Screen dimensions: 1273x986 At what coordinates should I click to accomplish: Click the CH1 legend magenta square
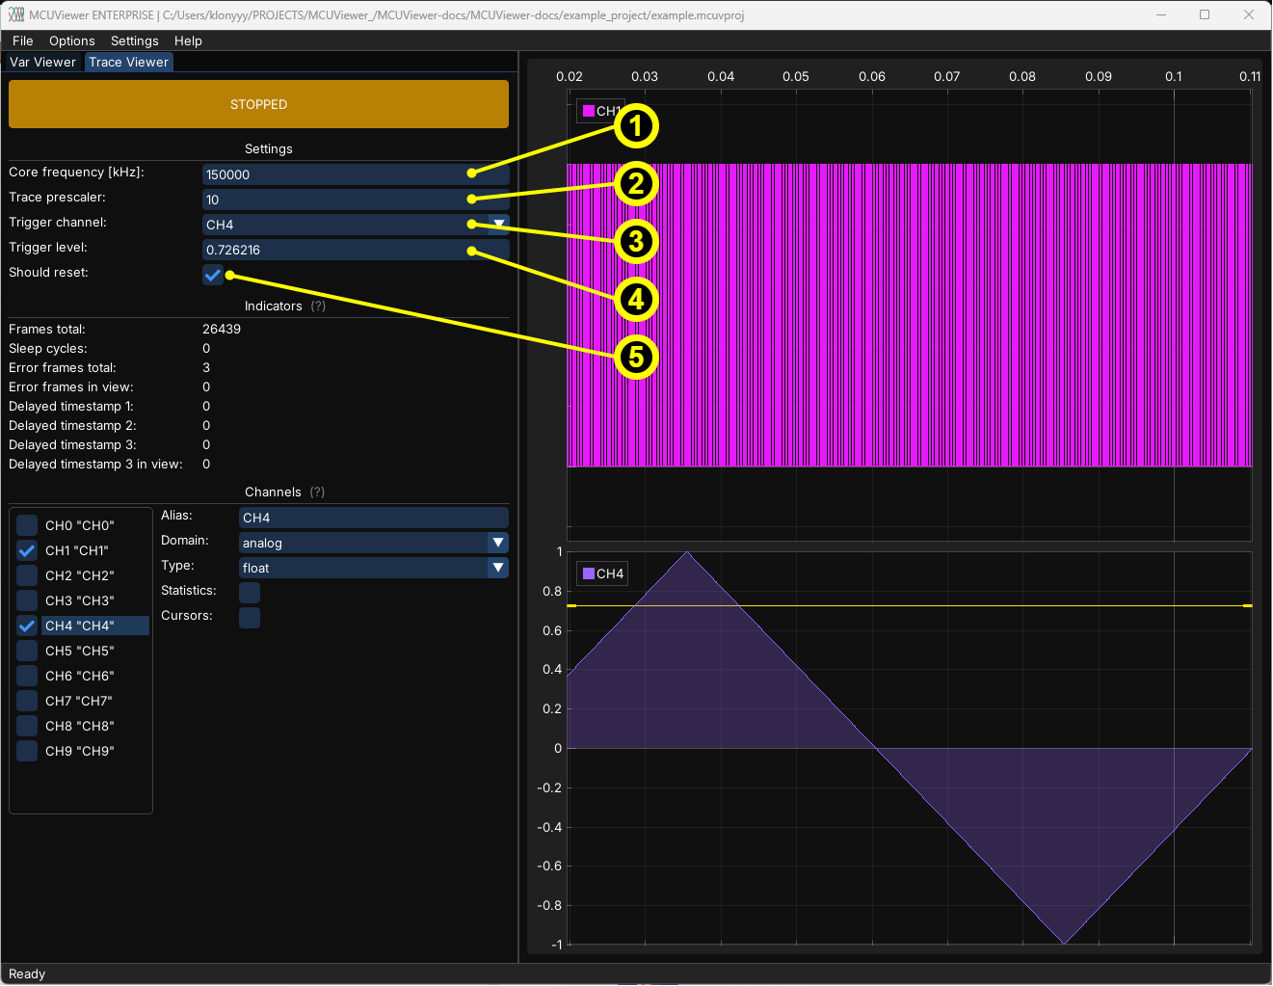pos(588,111)
